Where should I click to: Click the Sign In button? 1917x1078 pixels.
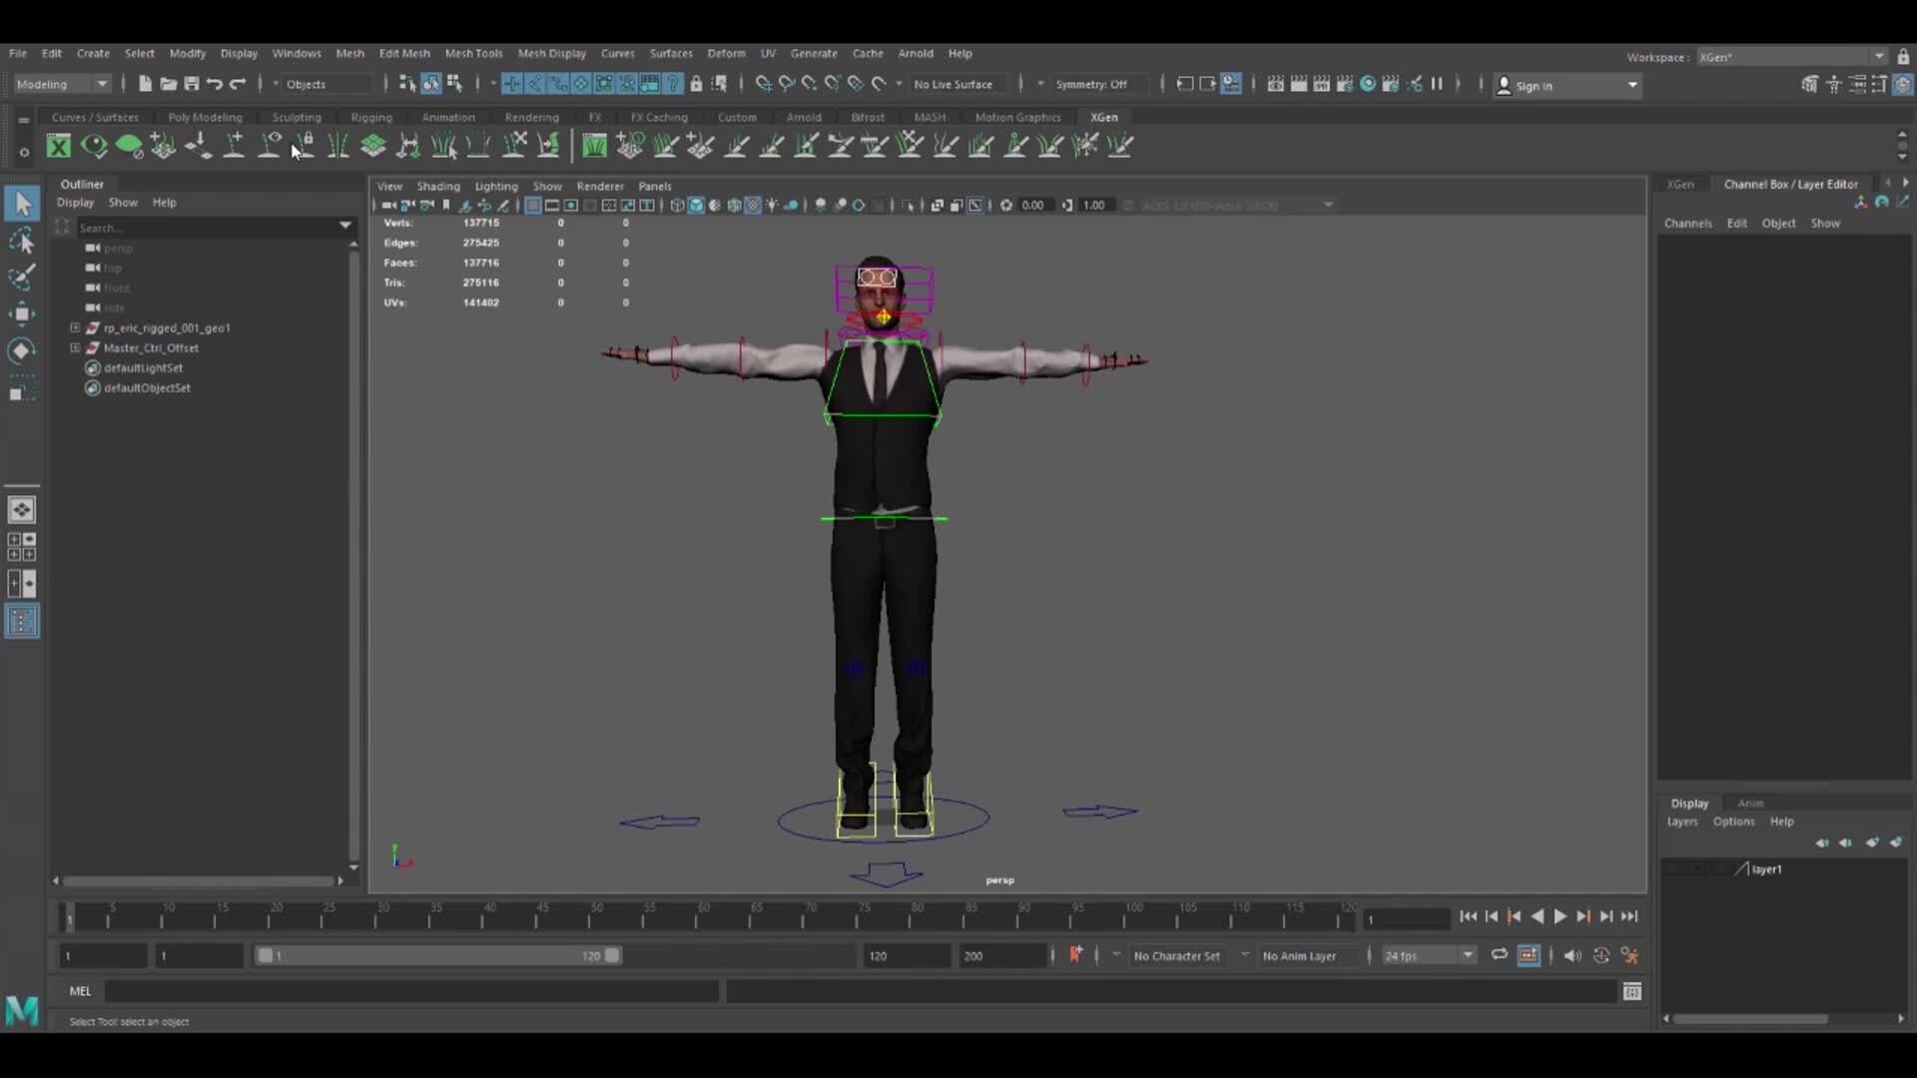tap(1535, 86)
